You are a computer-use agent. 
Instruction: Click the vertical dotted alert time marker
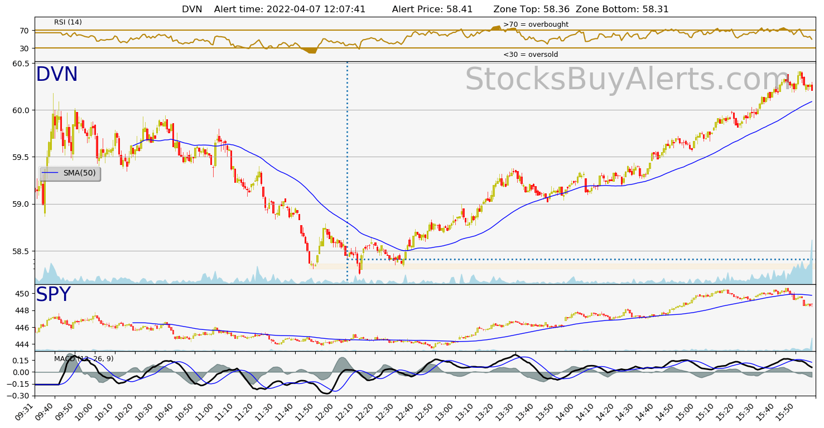point(347,173)
